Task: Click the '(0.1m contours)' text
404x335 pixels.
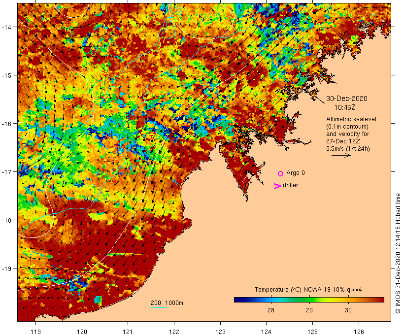Action: (x=347, y=127)
